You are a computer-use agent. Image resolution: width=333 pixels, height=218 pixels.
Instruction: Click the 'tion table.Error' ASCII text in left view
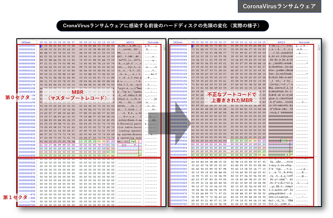pyautogui.click(x=130, y=127)
